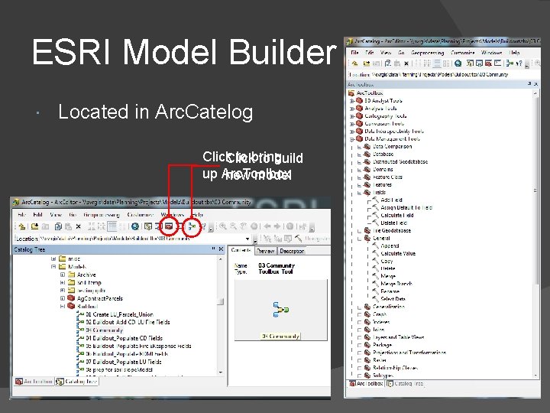Select Catalog Tree bottom tab in left window
Image resolution: width=550 pixels, height=413 pixels.
coord(77,382)
